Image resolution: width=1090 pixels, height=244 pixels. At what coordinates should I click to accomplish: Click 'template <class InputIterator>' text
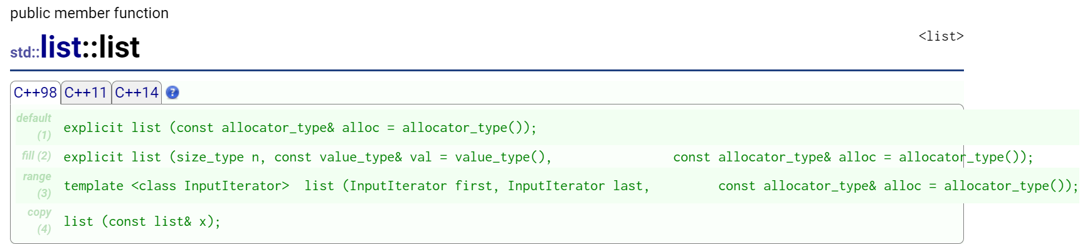[176, 186]
